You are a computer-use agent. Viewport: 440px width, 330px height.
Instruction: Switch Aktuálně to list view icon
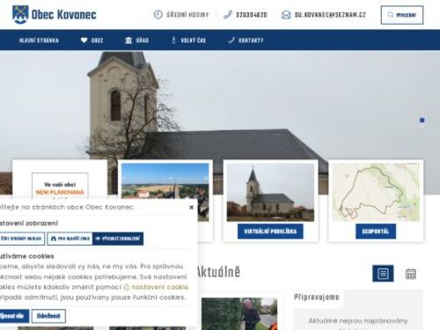coord(383,274)
